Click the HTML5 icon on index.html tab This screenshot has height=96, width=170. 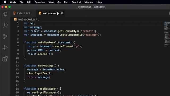14,13
